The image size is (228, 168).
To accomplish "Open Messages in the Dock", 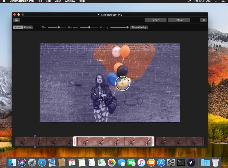I will (x=122, y=163).
